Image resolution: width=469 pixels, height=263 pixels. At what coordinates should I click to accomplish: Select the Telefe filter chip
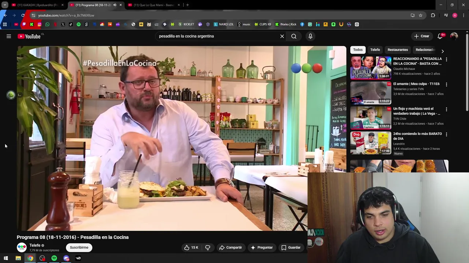tap(375, 50)
